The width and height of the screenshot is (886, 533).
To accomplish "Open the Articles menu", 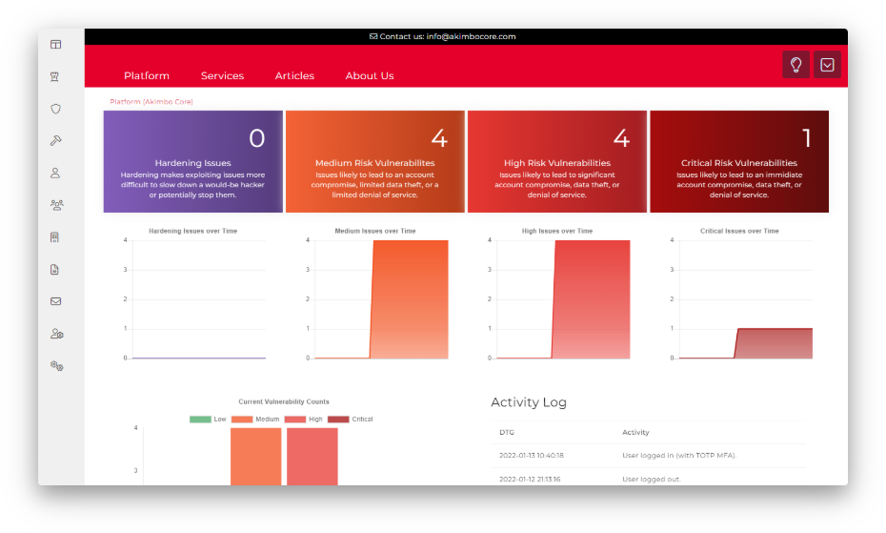I will click(x=294, y=76).
